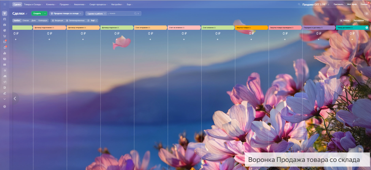
Task: Expand the Клиенты menu
Action: (51, 4)
